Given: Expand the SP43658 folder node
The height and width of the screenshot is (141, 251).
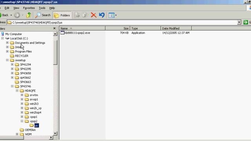Looking at the screenshot, I should 12,73.
